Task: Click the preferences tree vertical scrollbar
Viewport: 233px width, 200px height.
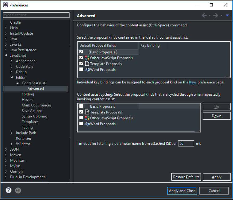Action: pyautogui.click(x=69, y=91)
